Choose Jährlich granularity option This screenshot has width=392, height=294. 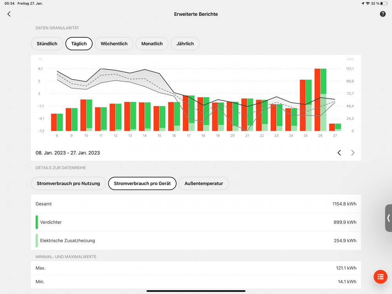185,44
